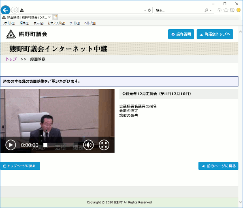This screenshot has height=208, width=243.
Task: Click the 熊野町議会 triangle logo
Action: [11, 34]
